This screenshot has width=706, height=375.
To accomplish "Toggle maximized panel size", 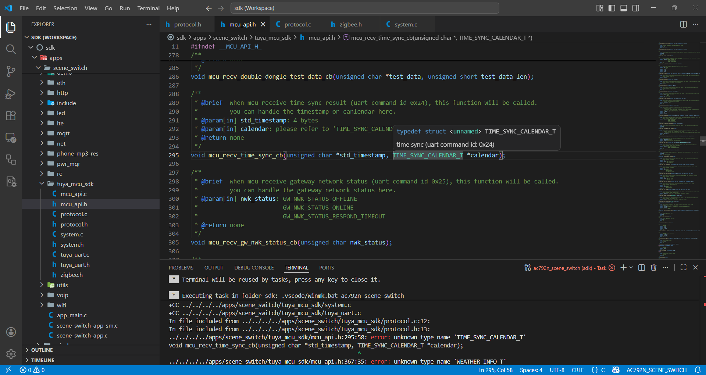I will pos(683,268).
